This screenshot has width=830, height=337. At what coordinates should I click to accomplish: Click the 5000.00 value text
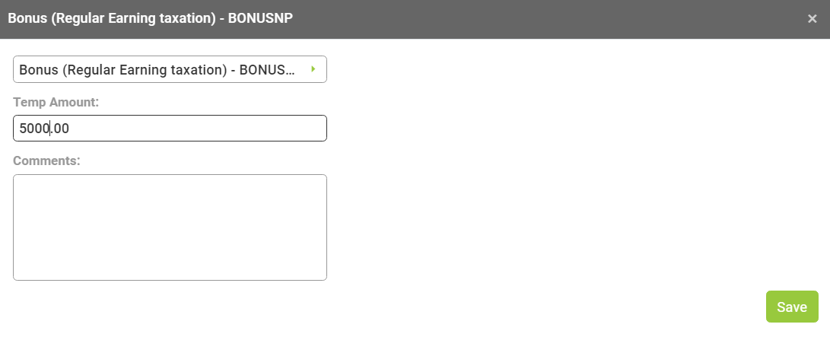(x=44, y=129)
